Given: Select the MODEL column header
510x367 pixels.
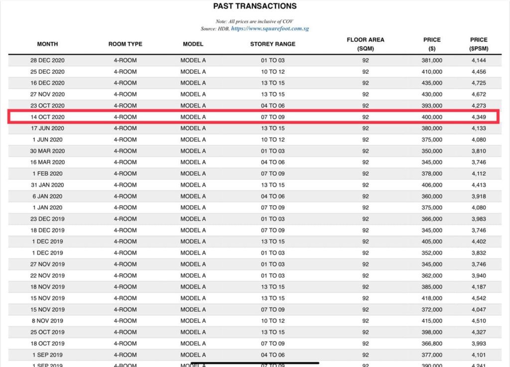Looking at the screenshot, I should coord(193,44).
